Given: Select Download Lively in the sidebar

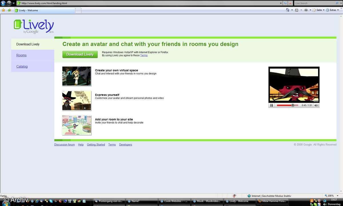Looking at the screenshot, I should 28,44.
